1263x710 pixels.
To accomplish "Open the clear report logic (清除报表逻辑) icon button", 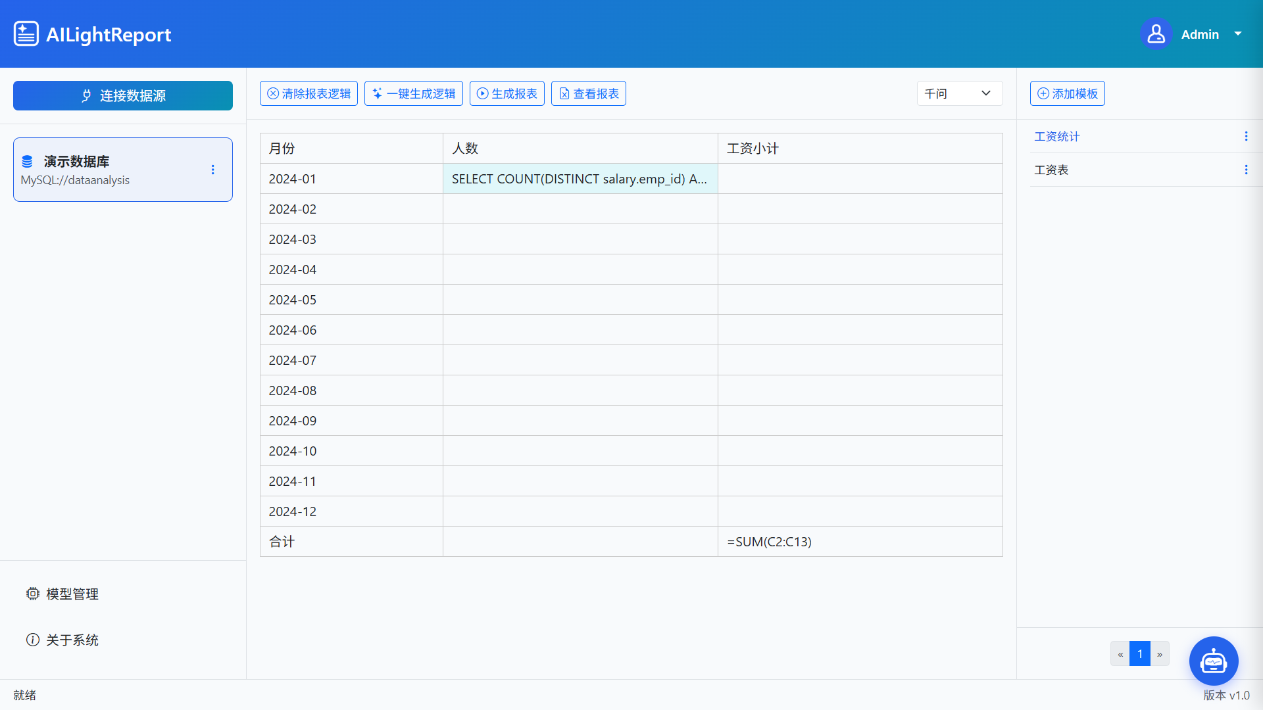I will [274, 93].
